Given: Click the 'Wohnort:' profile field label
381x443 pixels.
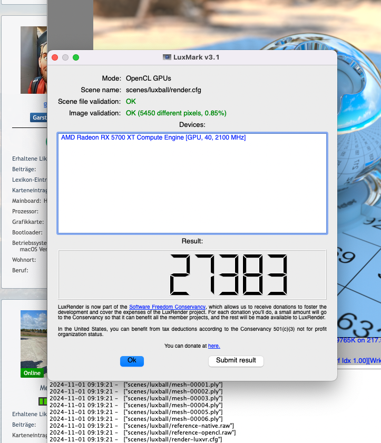Looking at the screenshot, I should point(24,260).
